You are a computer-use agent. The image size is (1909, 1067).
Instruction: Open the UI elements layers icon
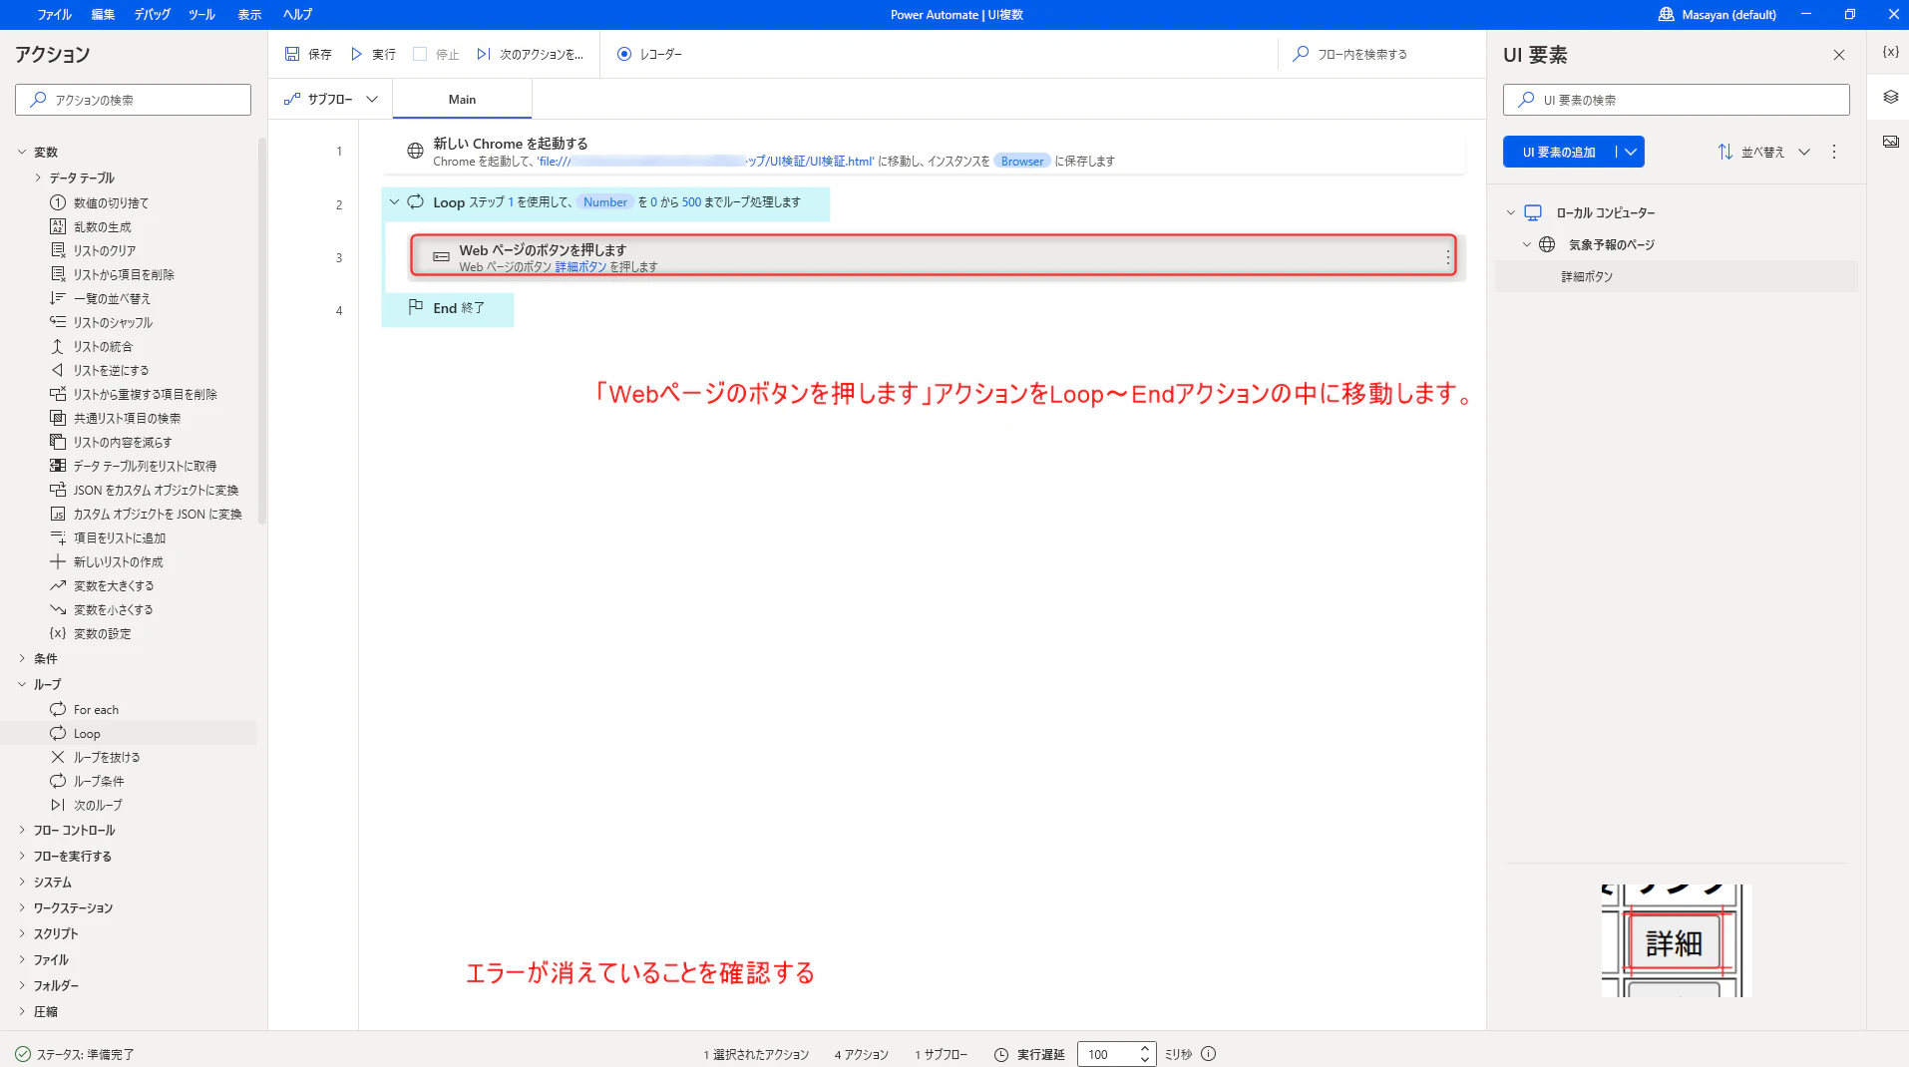[1890, 97]
